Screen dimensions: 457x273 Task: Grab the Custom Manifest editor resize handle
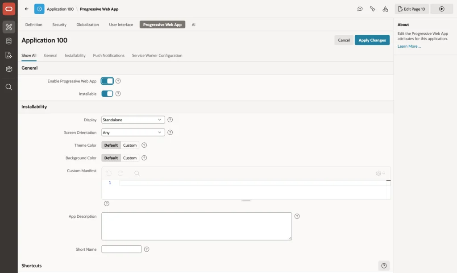tap(246, 201)
